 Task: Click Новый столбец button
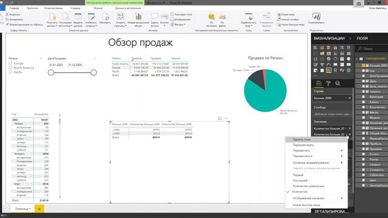pyautogui.click(x=288, y=19)
